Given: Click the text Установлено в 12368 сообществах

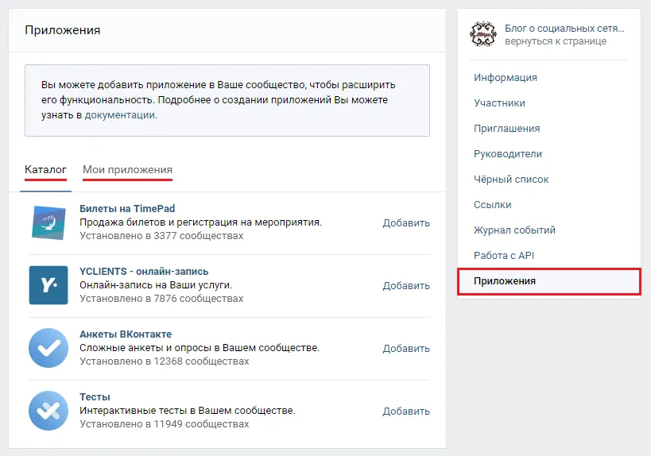Looking at the screenshot, I should tap(164, 361).
